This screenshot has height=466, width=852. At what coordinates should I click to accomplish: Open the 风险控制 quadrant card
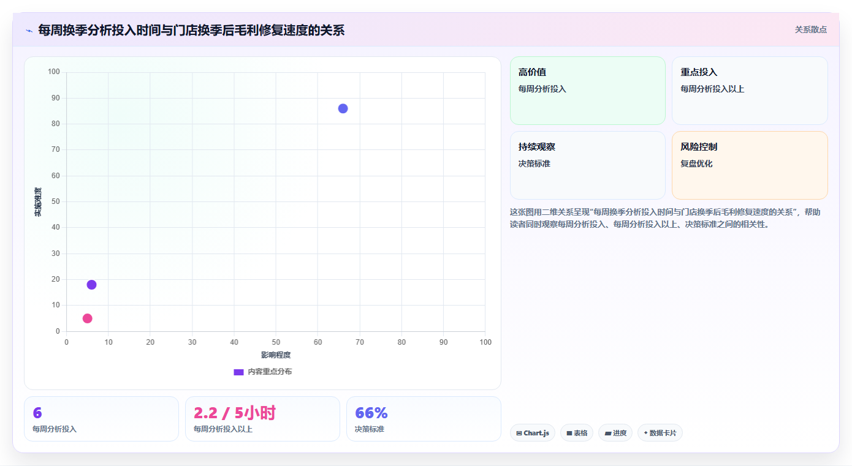tap(750, 165)
